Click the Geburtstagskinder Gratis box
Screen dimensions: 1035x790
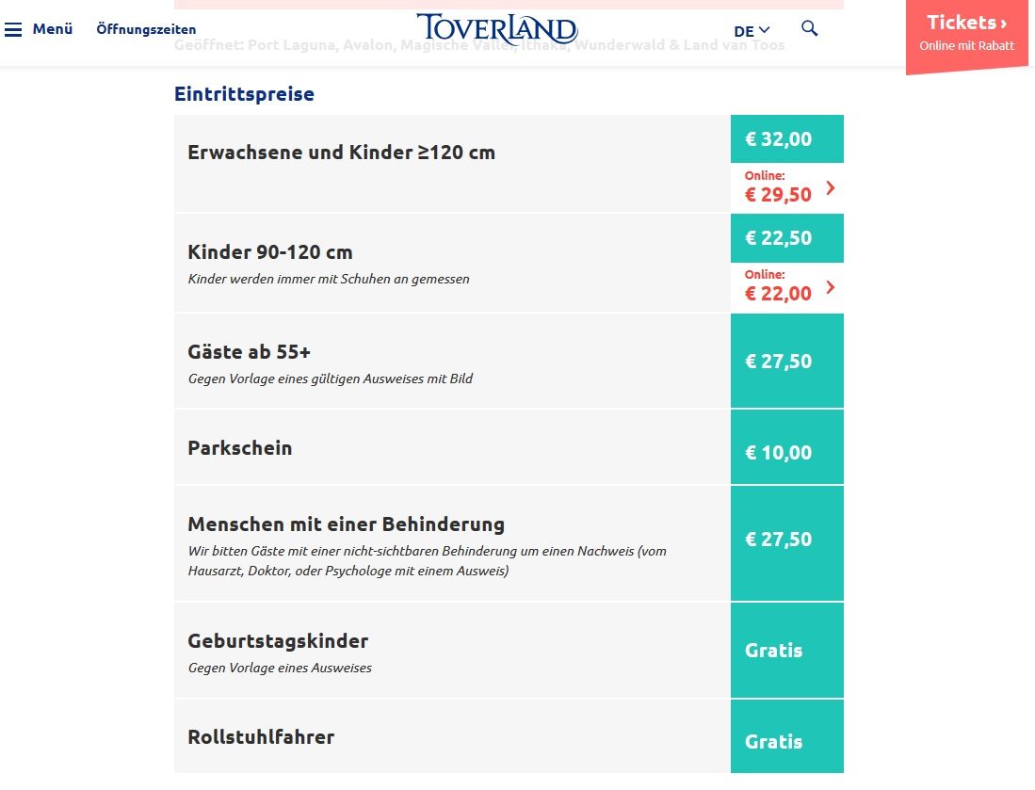click(786, 650)
